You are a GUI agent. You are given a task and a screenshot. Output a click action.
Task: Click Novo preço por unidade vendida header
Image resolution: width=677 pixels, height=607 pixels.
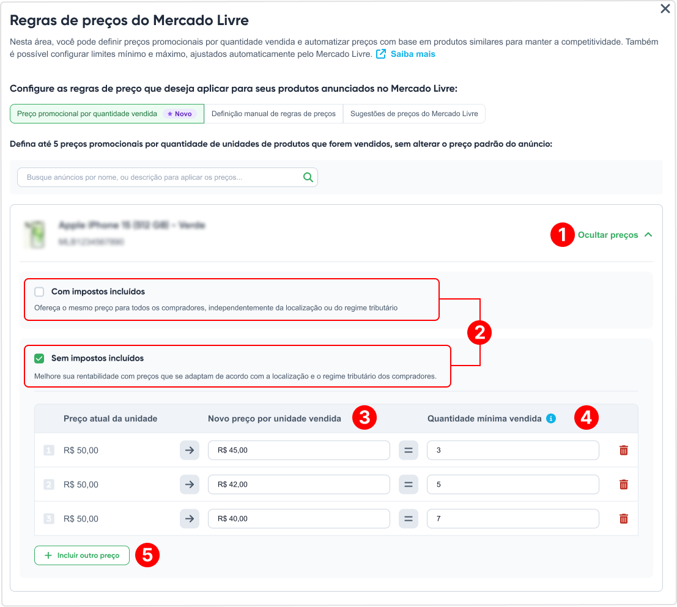275,419
